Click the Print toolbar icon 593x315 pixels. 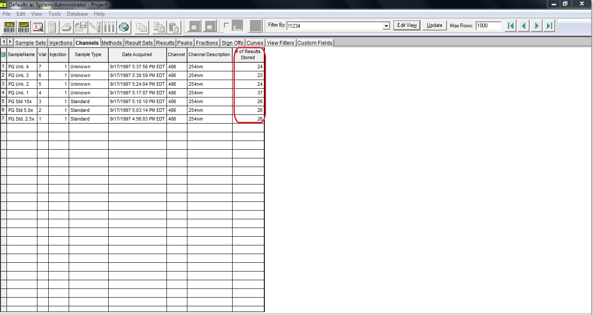click(x=66, y=27)
